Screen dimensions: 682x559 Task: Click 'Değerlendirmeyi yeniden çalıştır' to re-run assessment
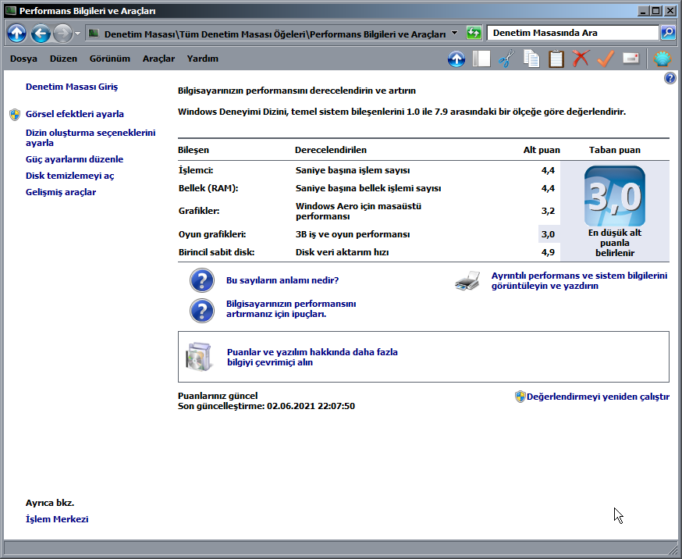point(598,397)
